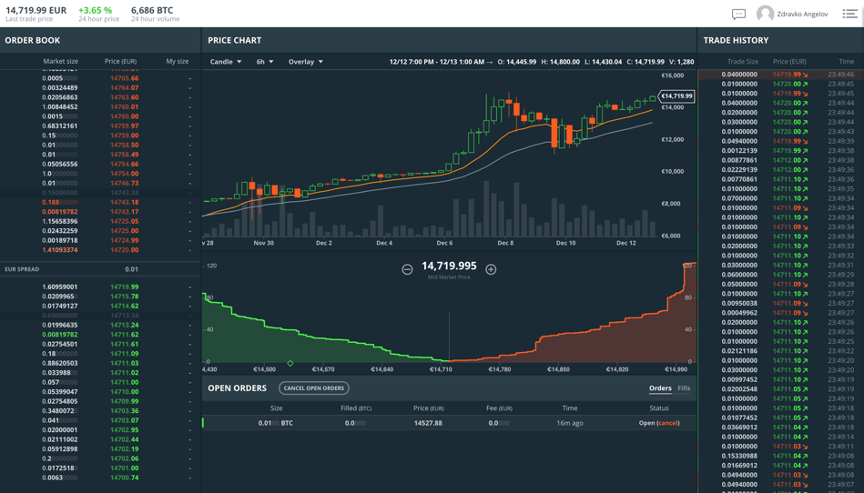Image resolution: width=864 pixels, height=493 pixels.
Task: Click trade size 0.15330988 in history
Action: click(739, 456)
